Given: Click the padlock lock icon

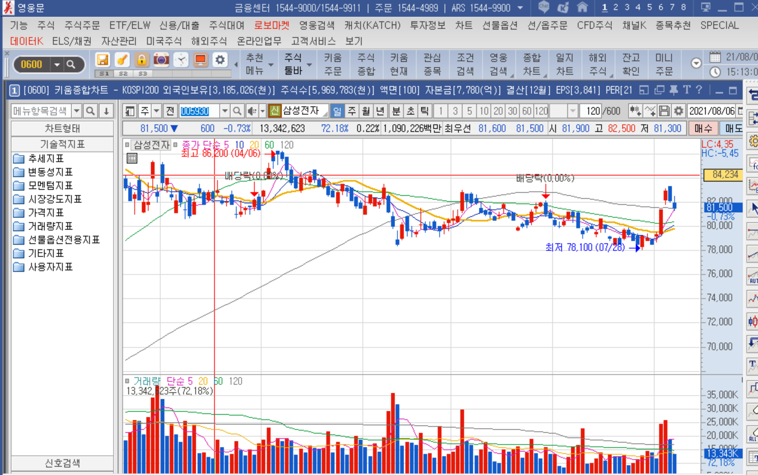Looking at the screenshot, I should tap(142, 60).
